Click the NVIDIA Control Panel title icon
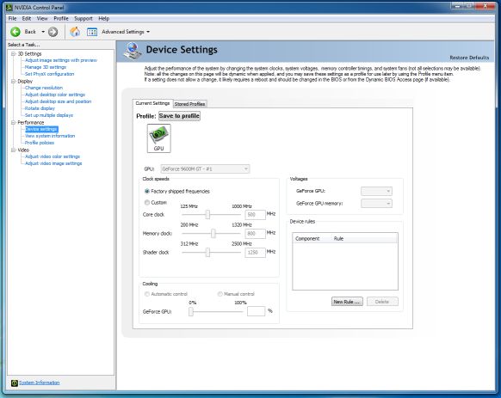 tap(9, 7)
